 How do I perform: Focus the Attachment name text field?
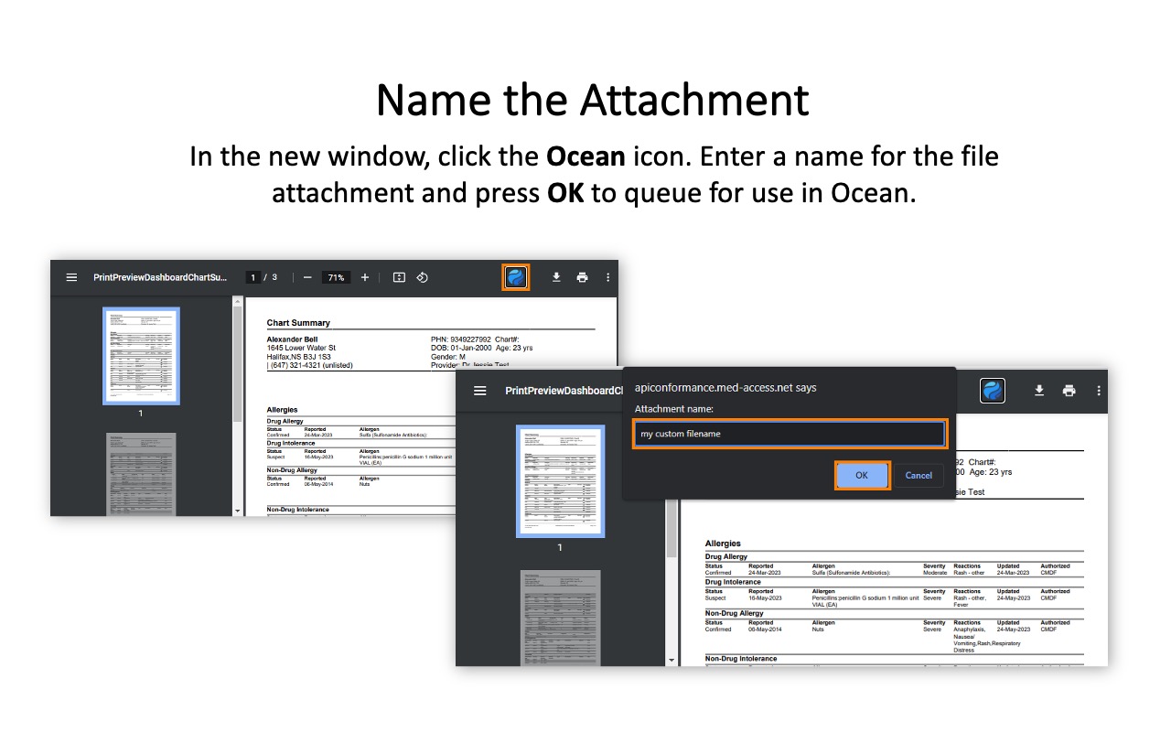point(790,434)
